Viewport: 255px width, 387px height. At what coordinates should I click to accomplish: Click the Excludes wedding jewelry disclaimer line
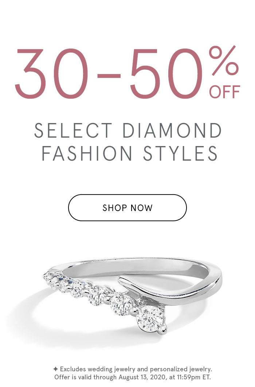click(133, 369)
